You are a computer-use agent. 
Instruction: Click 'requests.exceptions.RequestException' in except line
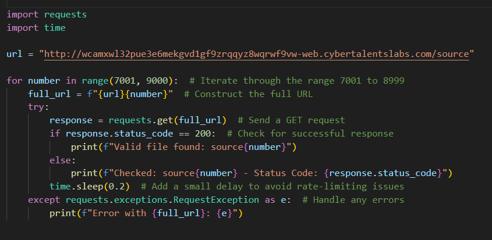(162, 200)
